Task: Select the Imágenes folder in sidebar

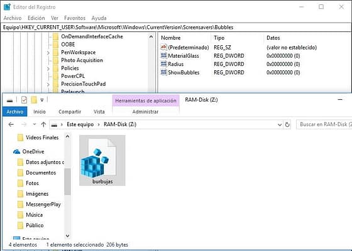Action: 37,194
